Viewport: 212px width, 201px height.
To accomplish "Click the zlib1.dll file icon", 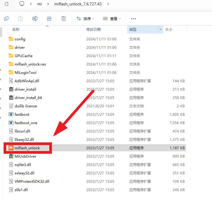I will tap(11, 190).
